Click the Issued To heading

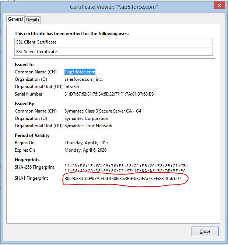point(24,65)
